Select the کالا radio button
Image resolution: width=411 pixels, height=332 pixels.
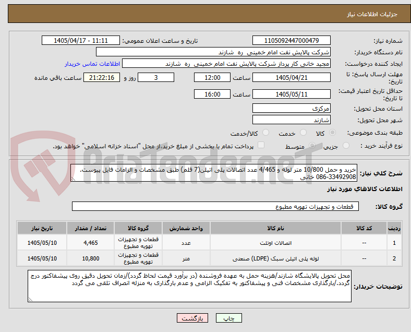[x=332, y=133]
